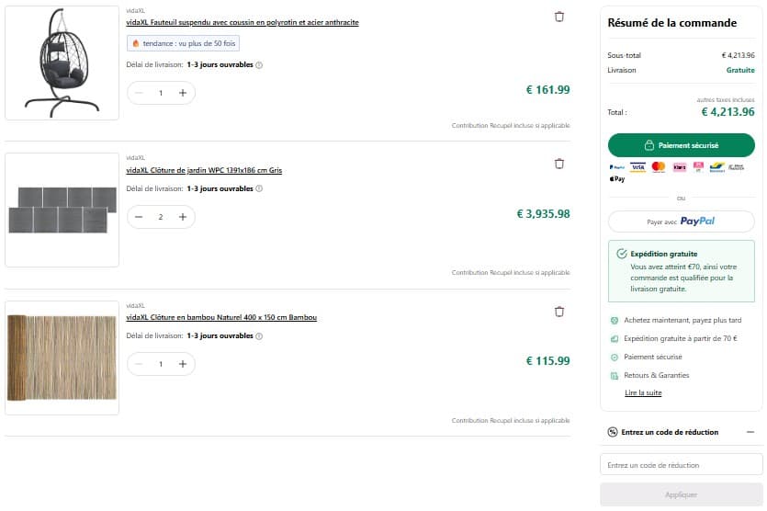Remove the WPC garden fence with trash icon
The width and height of the screenshot is (767, 511).
point(559,164)
